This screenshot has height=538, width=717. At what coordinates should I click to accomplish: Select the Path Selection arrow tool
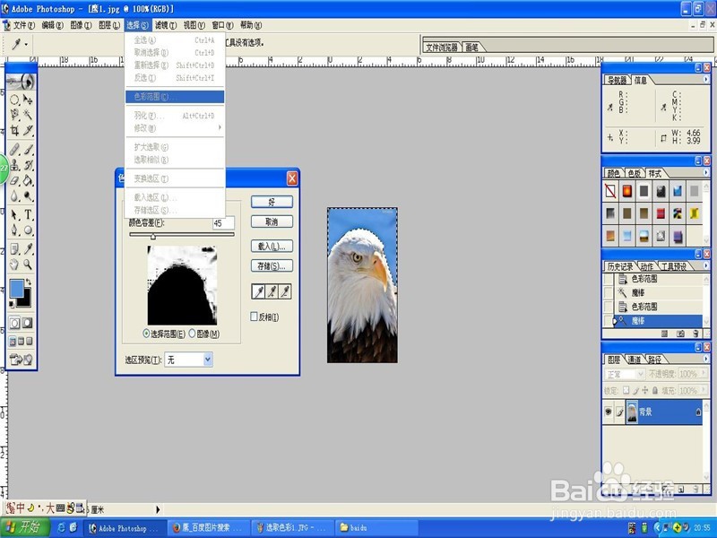pos(14,214)
